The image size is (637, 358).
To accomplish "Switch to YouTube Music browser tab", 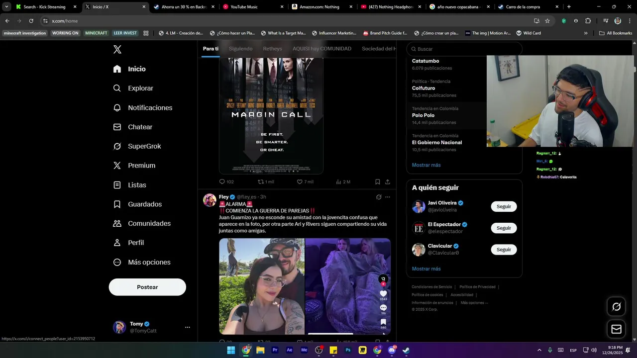I will tap(253, 7).
